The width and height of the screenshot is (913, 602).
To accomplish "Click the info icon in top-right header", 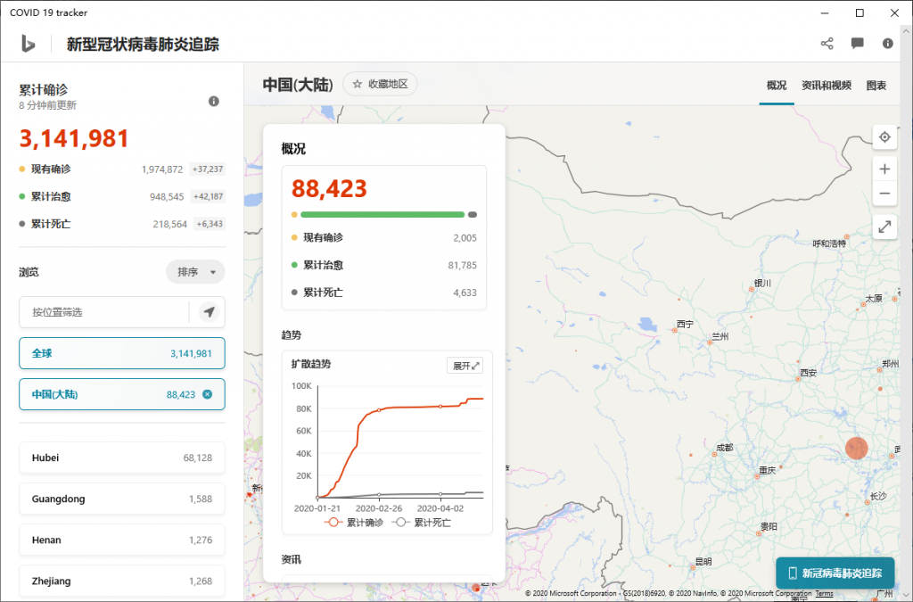I will point(887,44).
